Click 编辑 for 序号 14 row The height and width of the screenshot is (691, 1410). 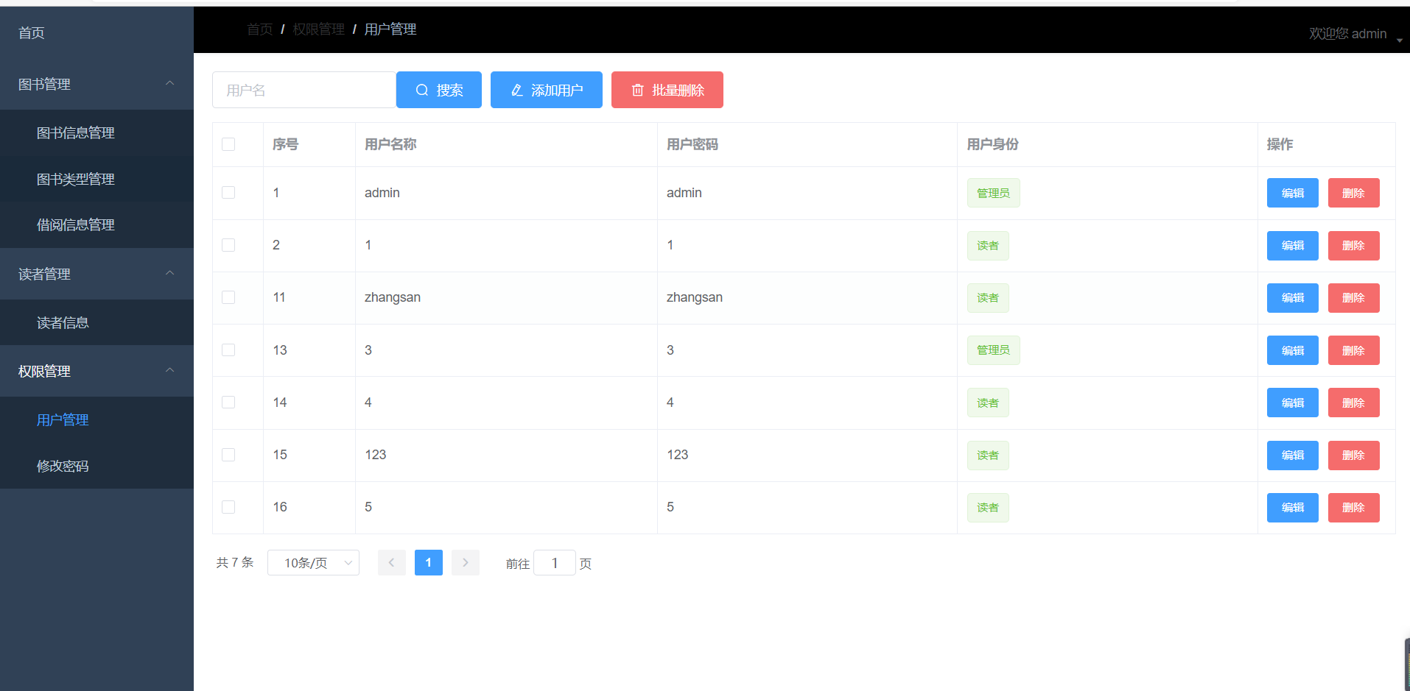click(x=1293, y=403)
